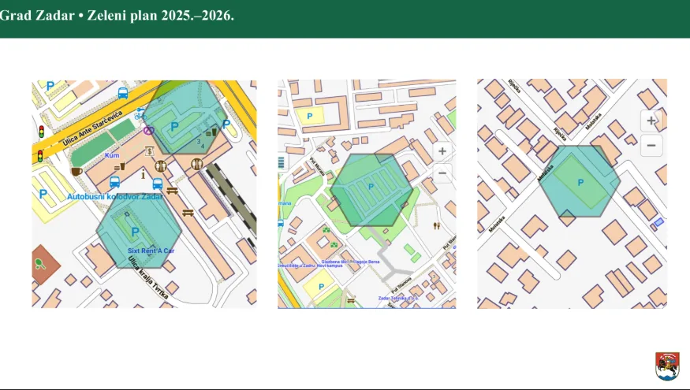
Task: Click the information 'i' icon at bus station
Action: tap(143, 177)
